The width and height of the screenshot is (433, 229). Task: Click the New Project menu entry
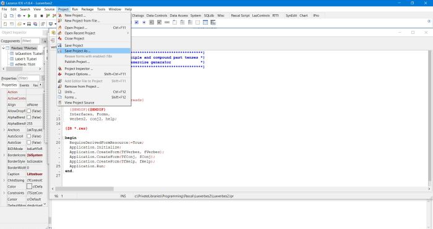tap(93, 15)
